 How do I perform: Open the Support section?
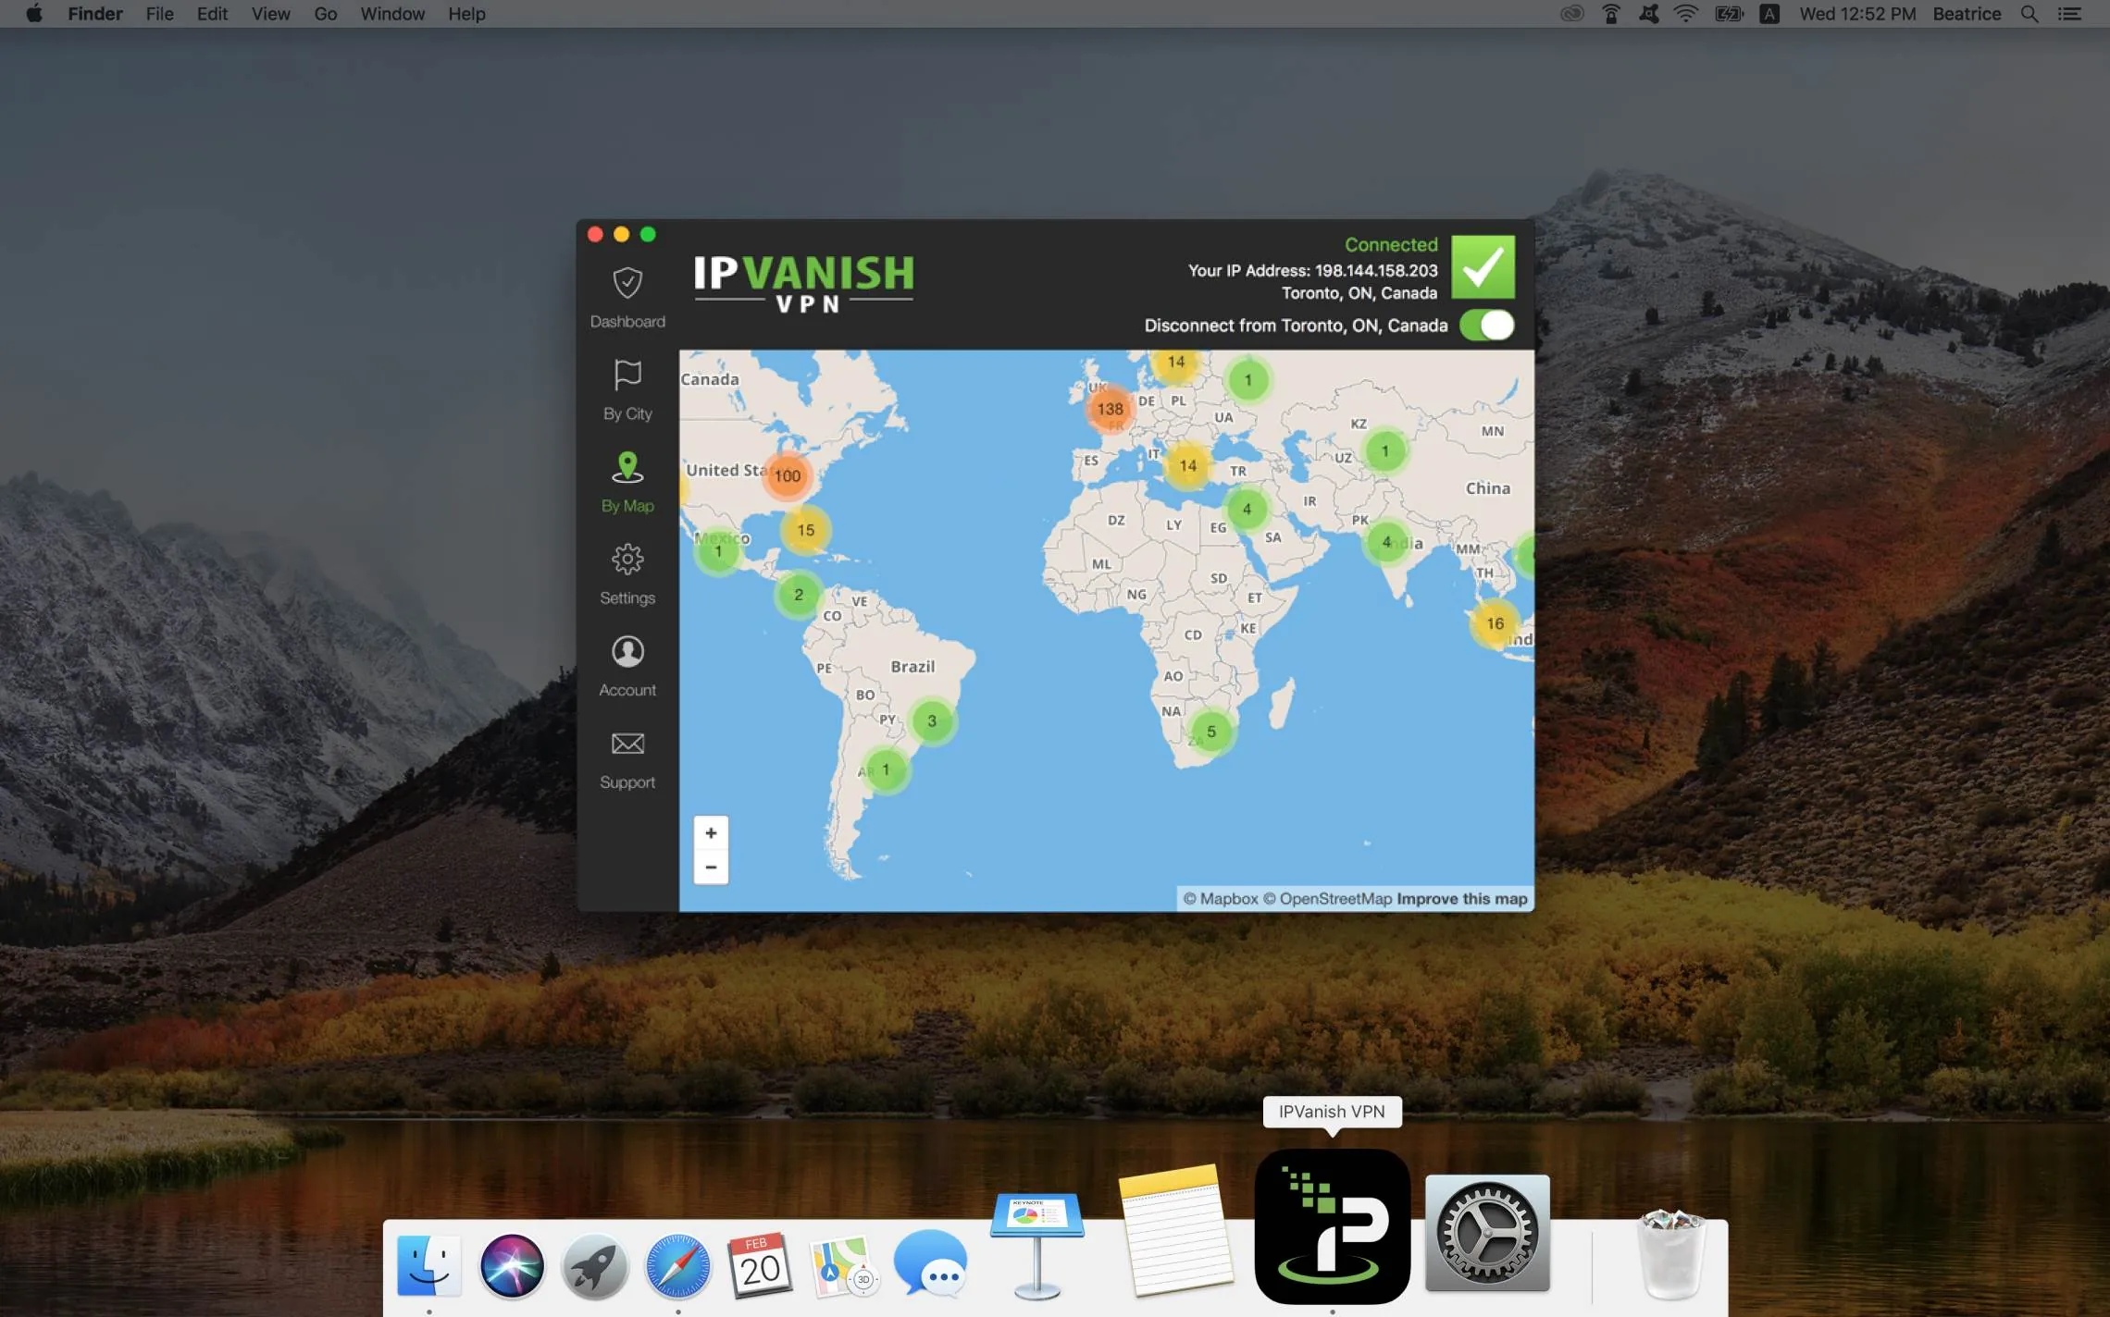[x=627, y=757]
